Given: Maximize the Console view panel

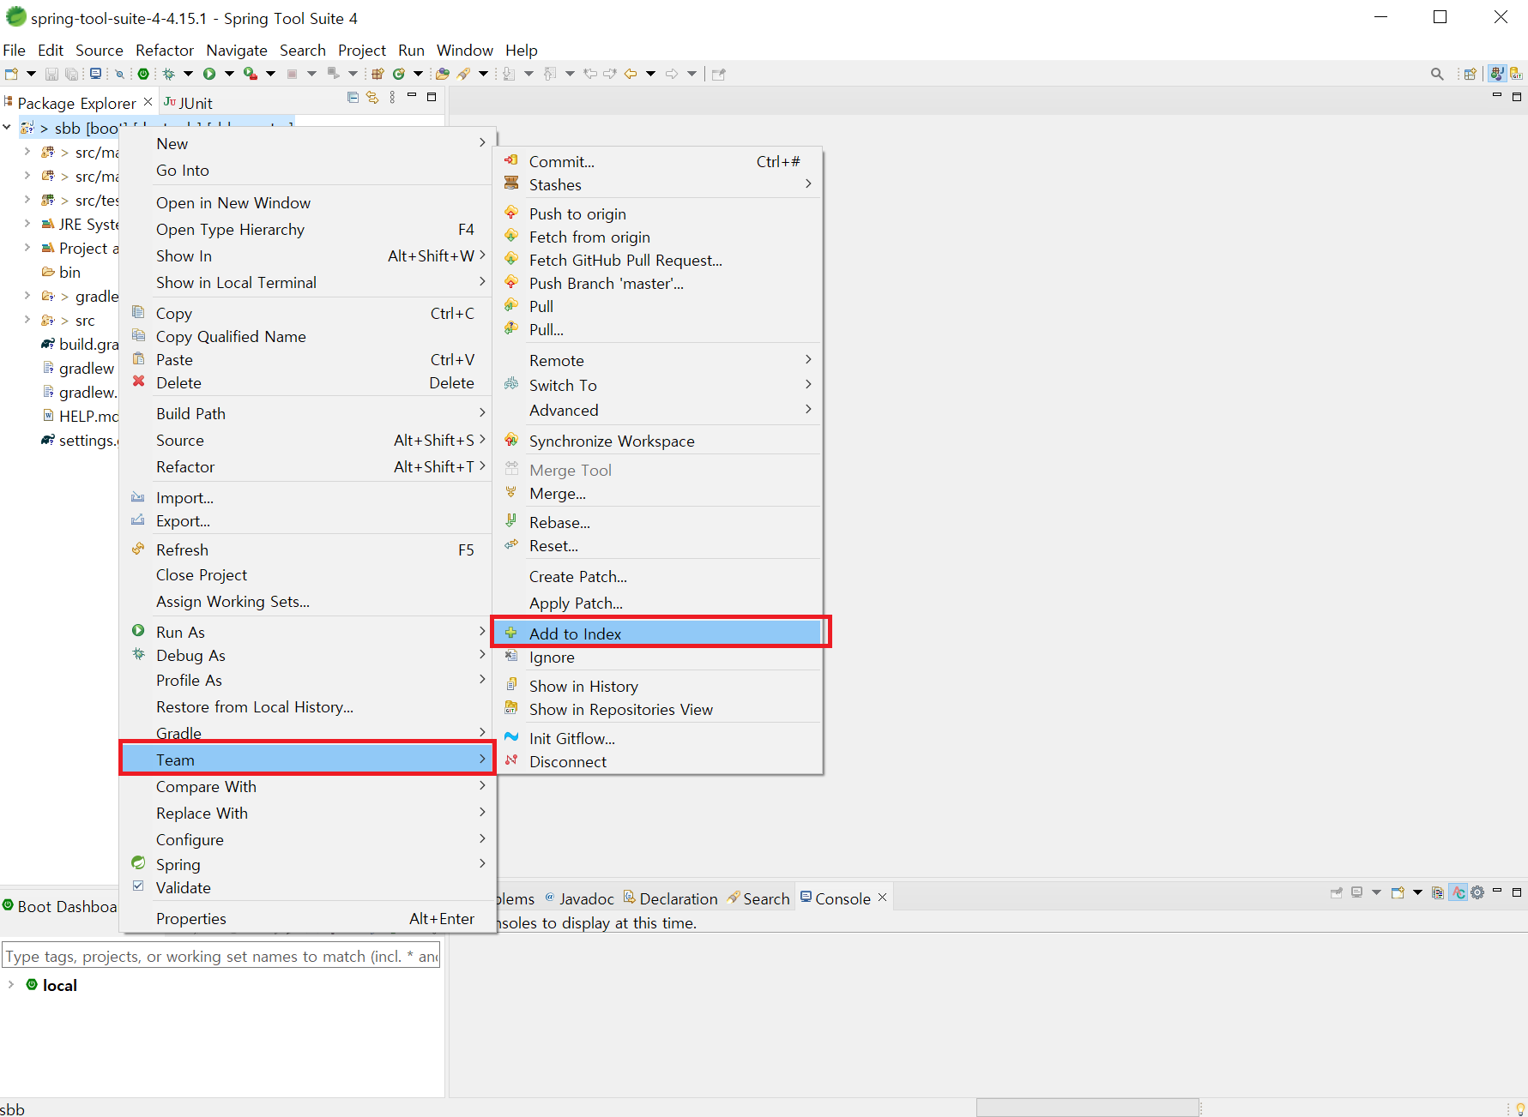Looking at the screenshot, I should (x=1517, y=892).
